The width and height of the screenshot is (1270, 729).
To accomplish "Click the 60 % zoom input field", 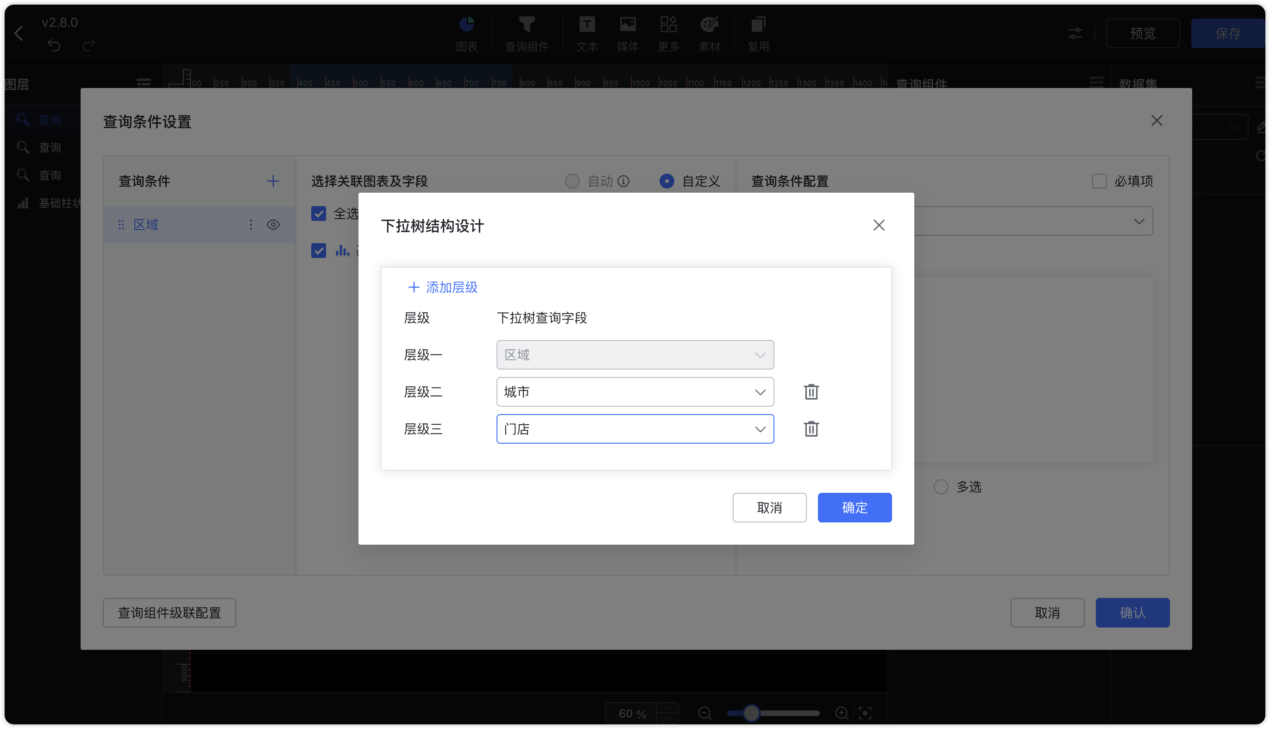I will (632, 713).
